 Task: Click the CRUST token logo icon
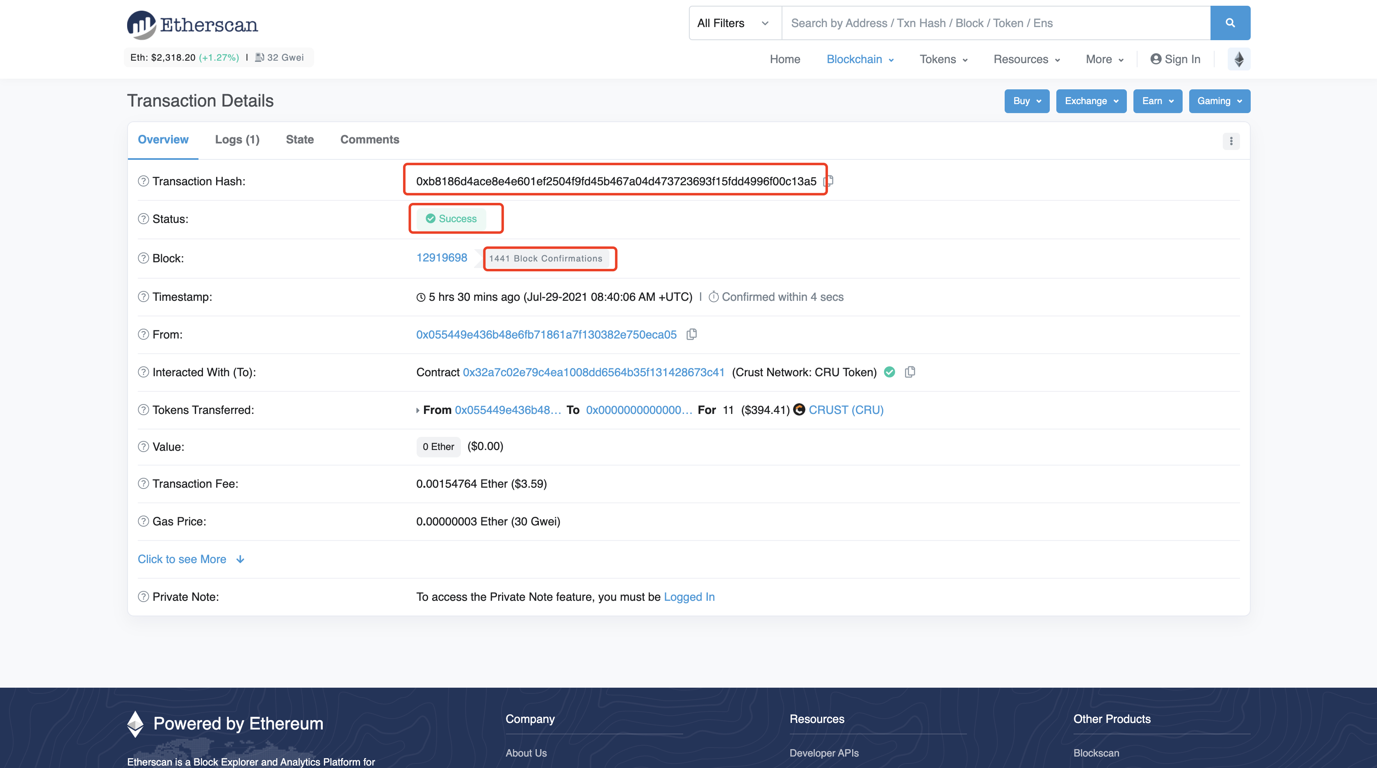pyautogui.click(x=799, y=410)
